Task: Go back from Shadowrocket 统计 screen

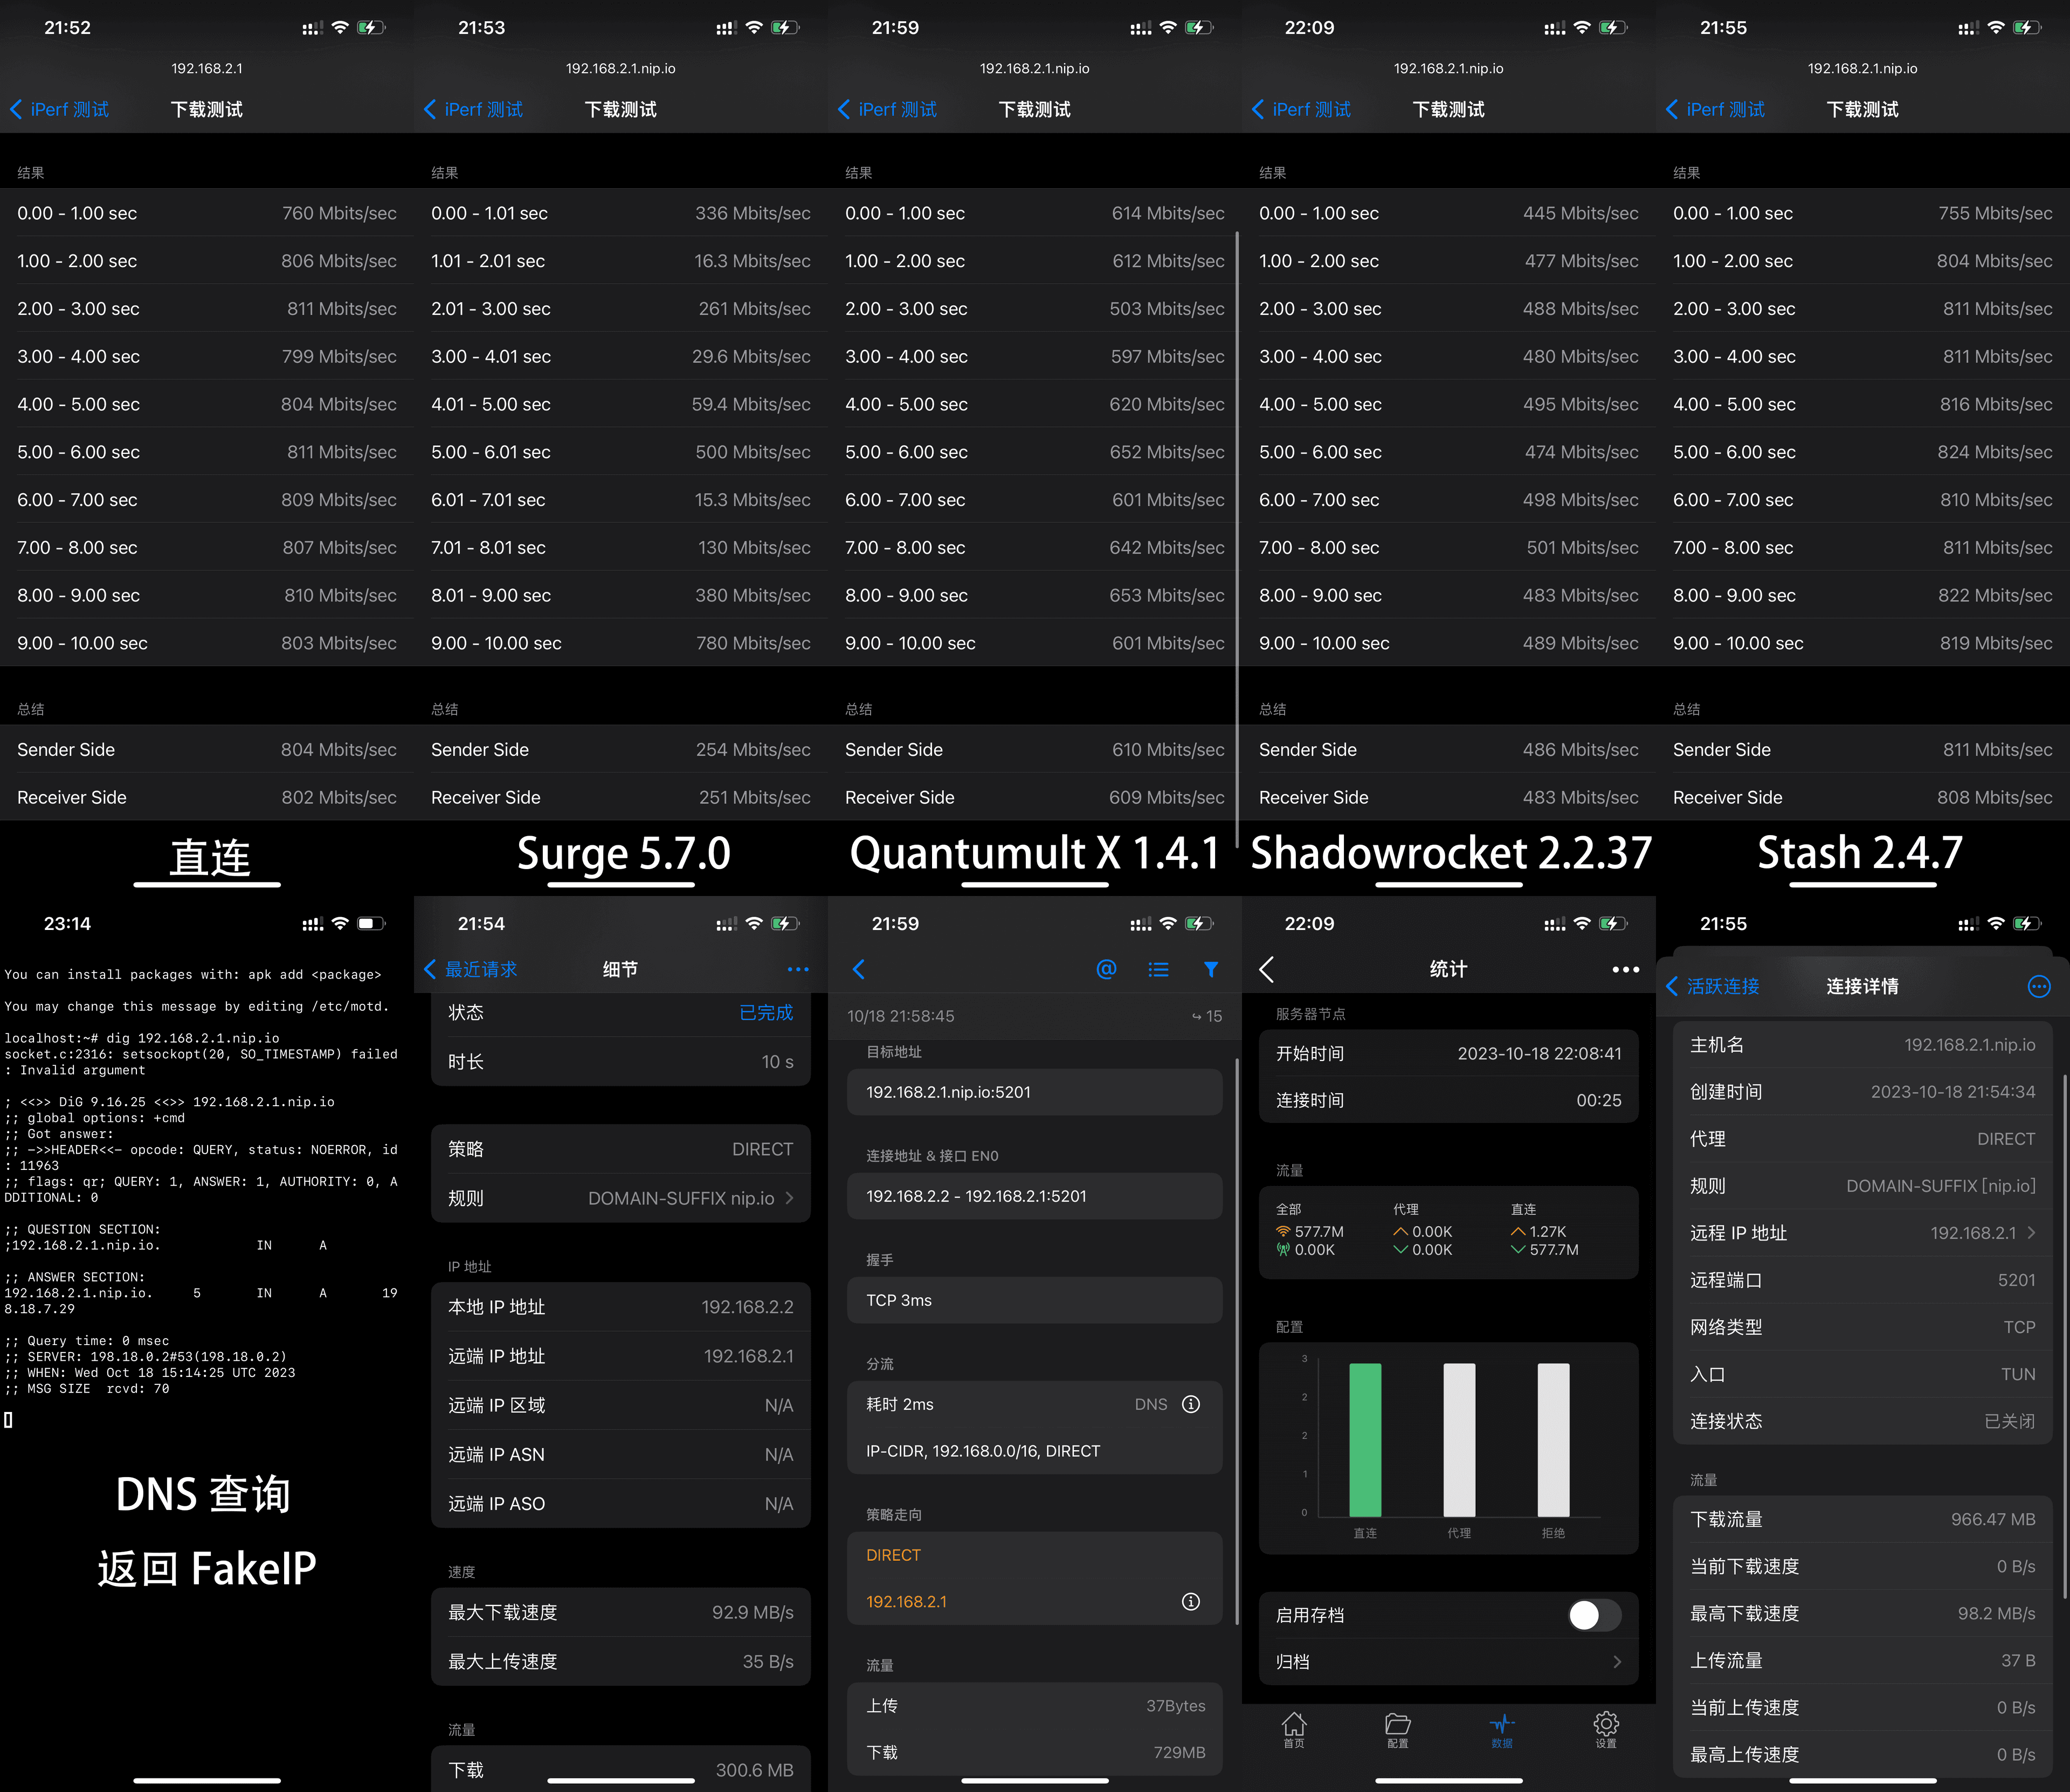Action: [1267, 969]
